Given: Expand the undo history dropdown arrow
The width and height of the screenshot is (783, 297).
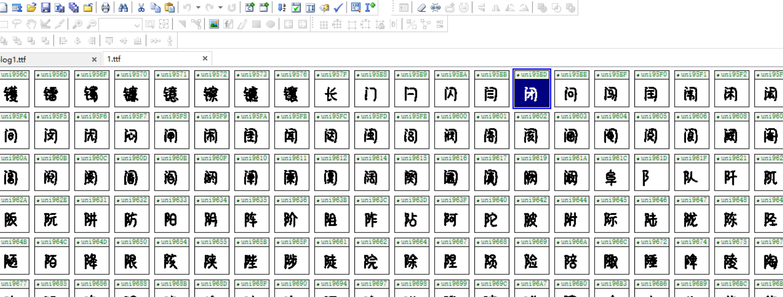Looking at the screenshot, I should 198,7.
